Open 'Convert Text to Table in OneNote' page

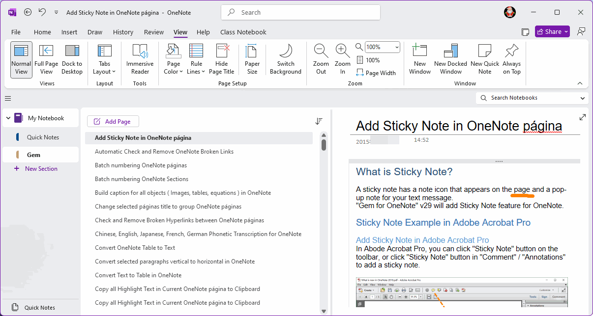[199, 275]
